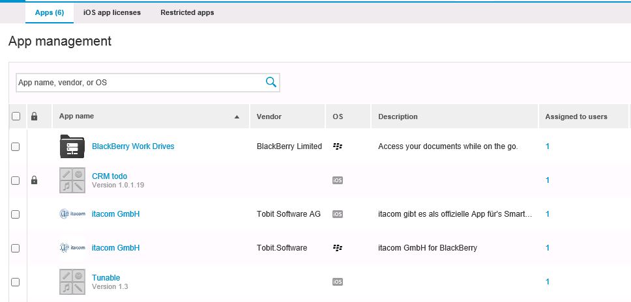
Task: Click 'Access your documents while on the go.' description
Action: click(x=448, y=146)
